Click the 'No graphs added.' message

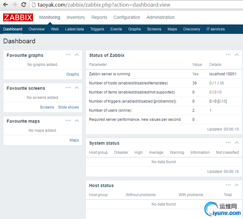coord(43,64)
